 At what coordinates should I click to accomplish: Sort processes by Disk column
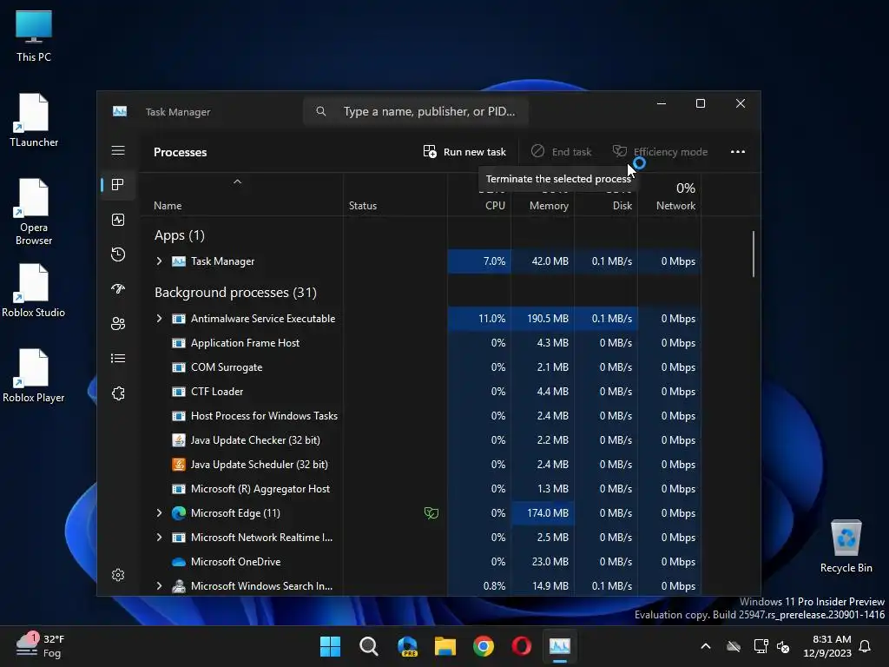coord(622,206)
